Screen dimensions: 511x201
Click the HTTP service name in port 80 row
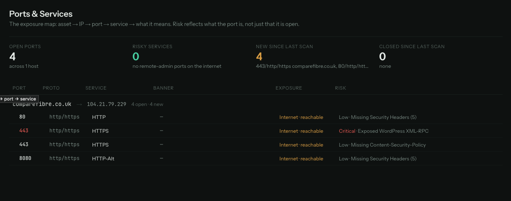(99, 117)
